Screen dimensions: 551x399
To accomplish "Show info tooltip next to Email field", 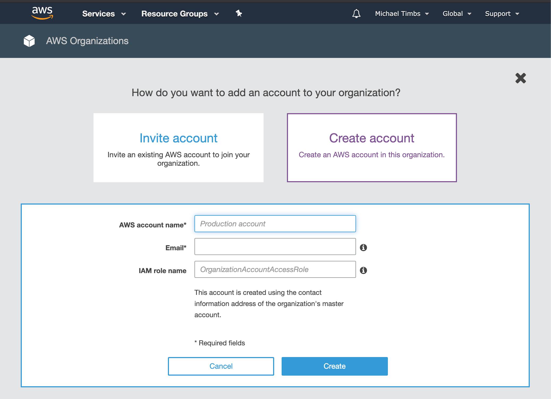I will [363, 248].
